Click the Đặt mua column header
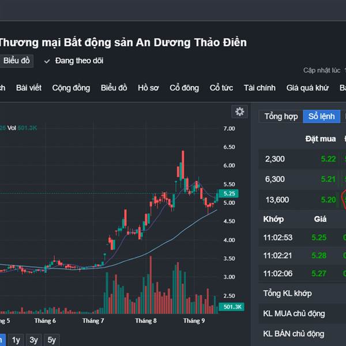 (x=321, y=139)
